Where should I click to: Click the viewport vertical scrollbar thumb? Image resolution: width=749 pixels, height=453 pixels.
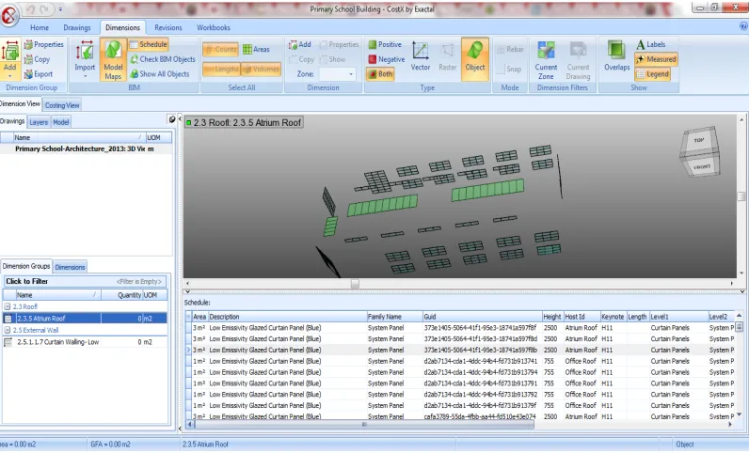coord(741,196)
